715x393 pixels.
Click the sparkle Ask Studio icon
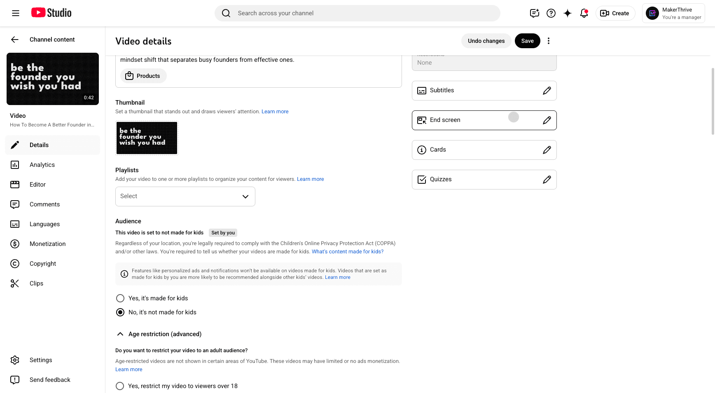click(568, 13)
